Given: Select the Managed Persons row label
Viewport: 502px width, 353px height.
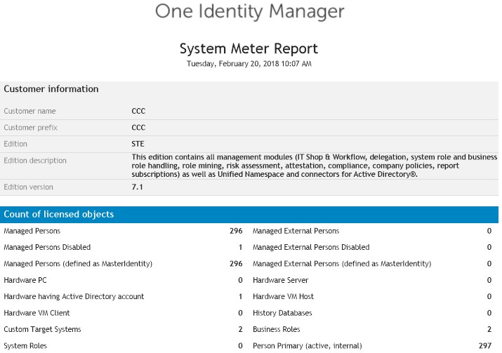Looking at the screenshot, I should pyautogui.click(x=32, y=231).
